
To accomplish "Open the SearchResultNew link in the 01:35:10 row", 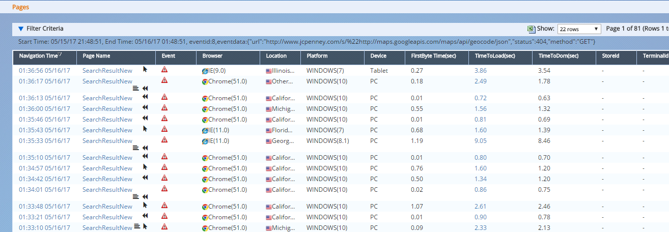I will (107, 158).
